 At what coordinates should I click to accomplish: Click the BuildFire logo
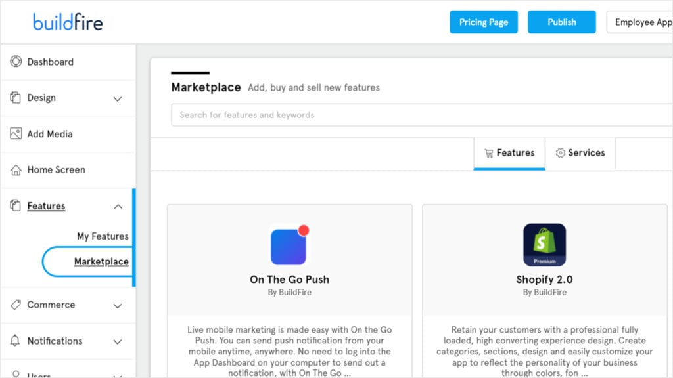68,22
